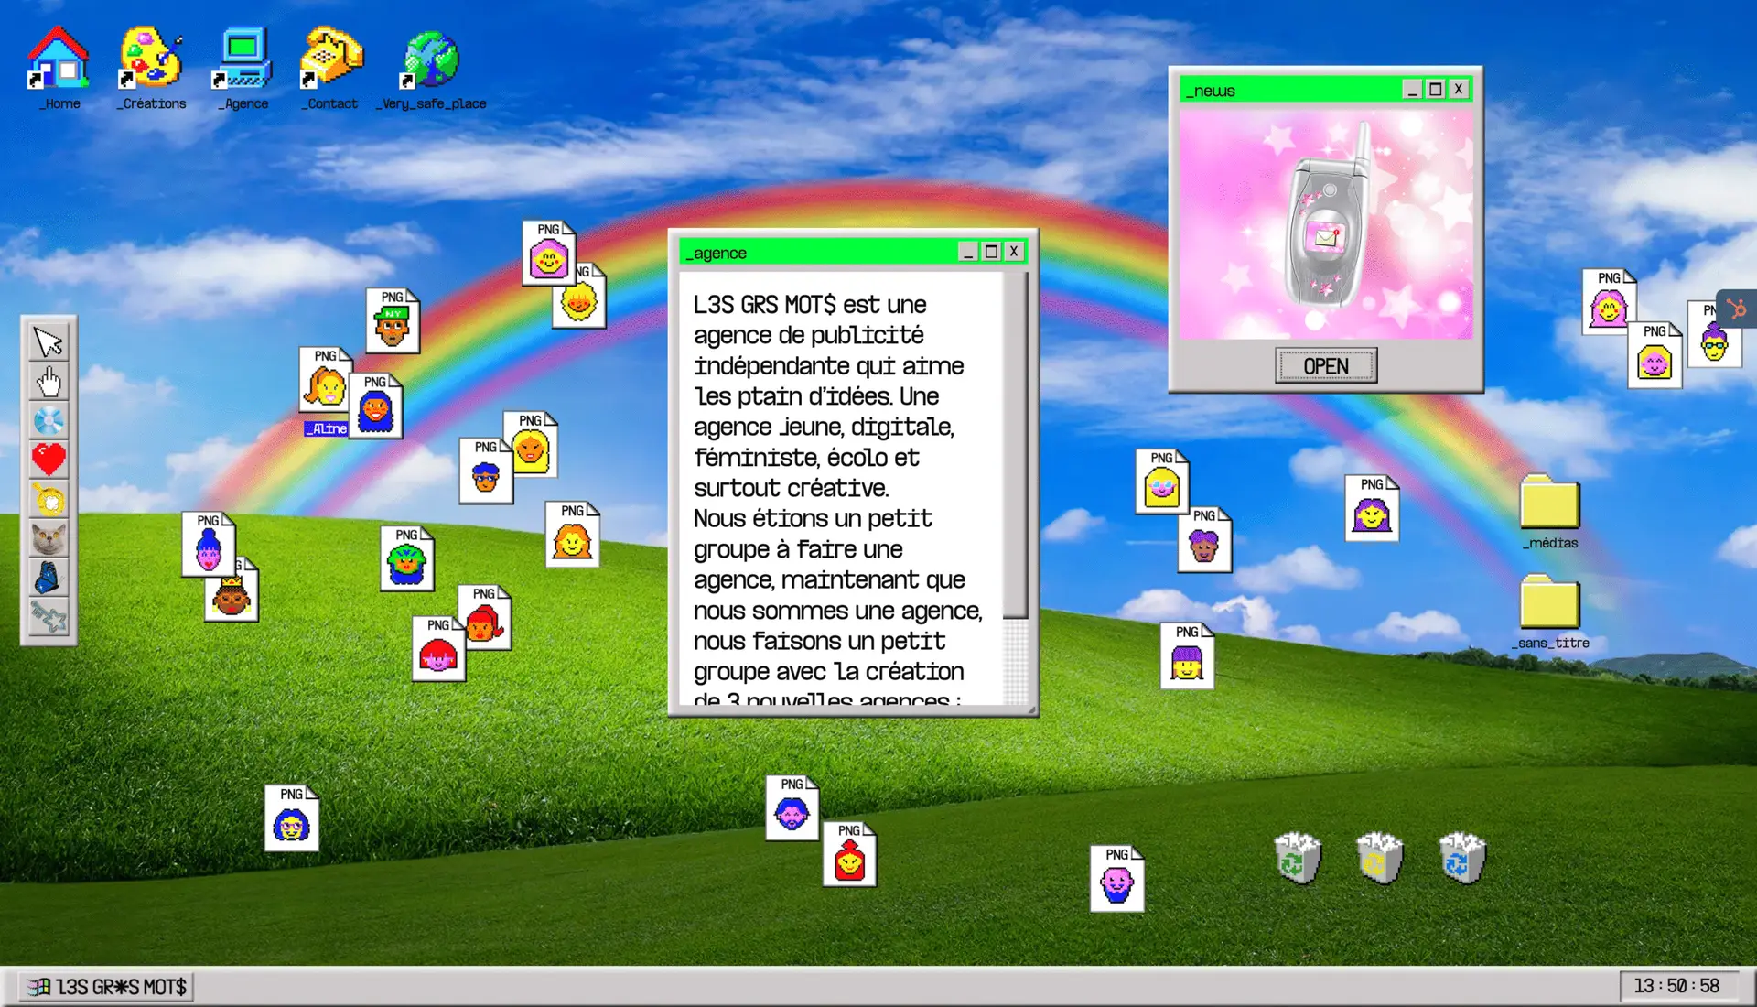Click OPEN in the _news window
Image resolution: width=1757 pixels, height=1007 pixels.
[1326, 366]
